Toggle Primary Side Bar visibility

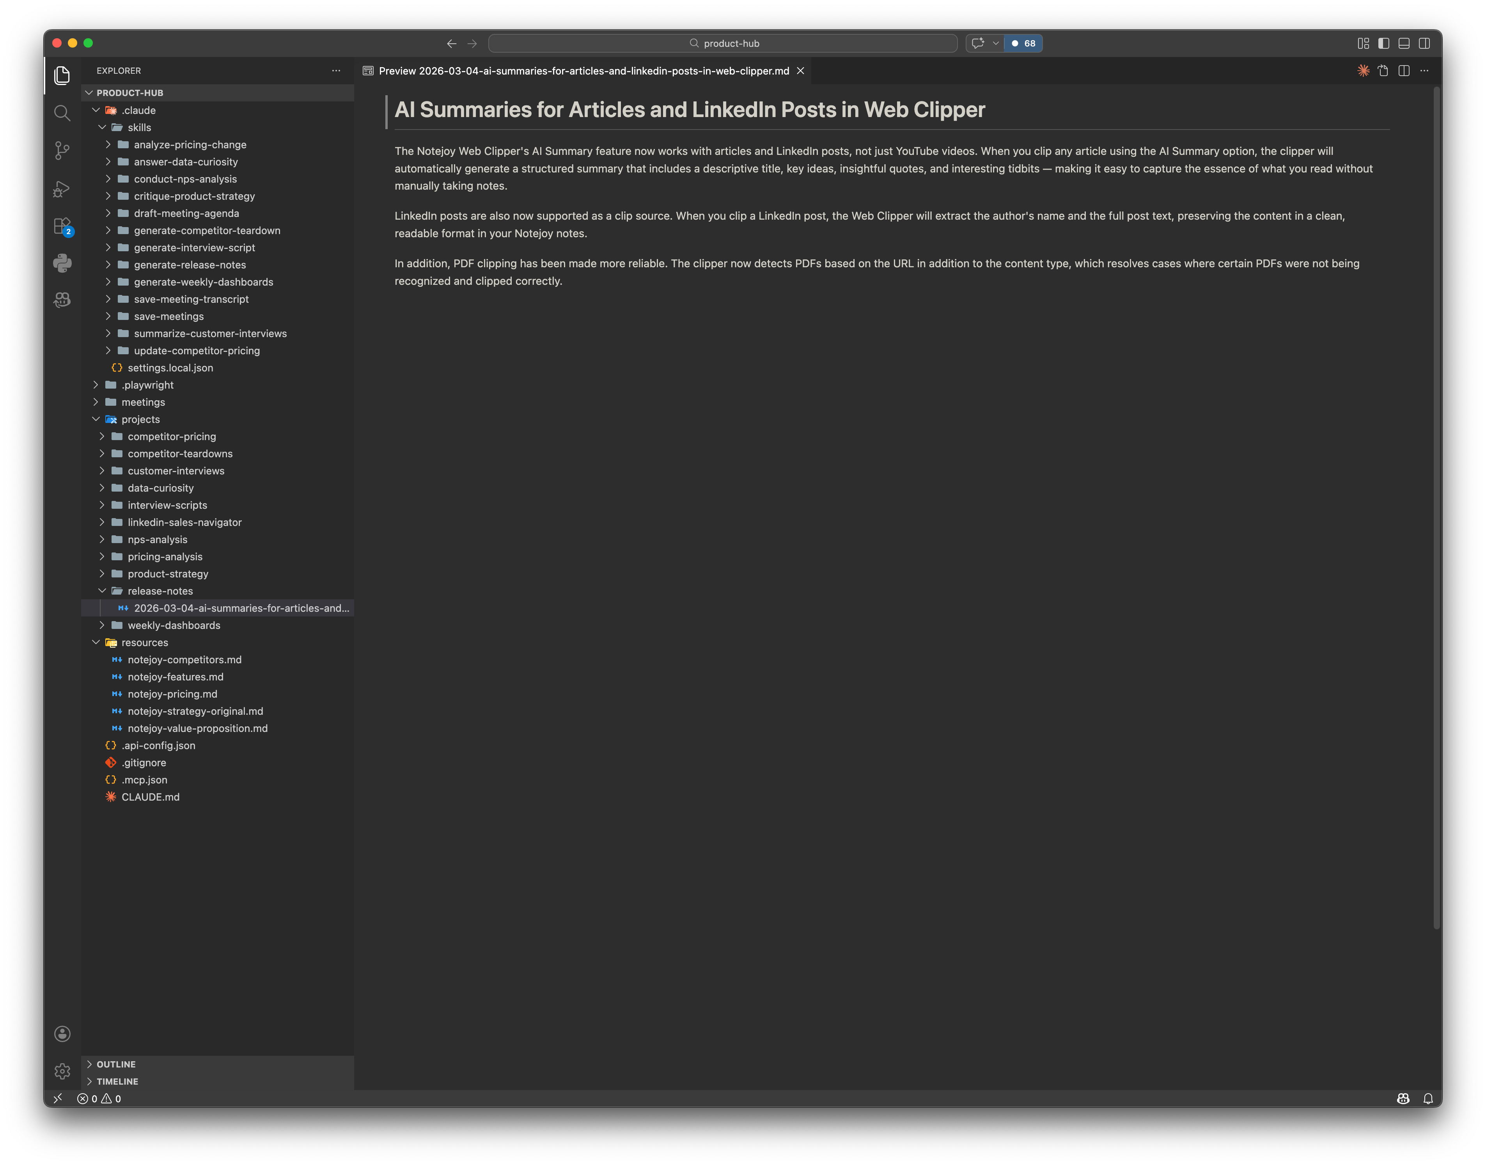[x=1384, y=44]
